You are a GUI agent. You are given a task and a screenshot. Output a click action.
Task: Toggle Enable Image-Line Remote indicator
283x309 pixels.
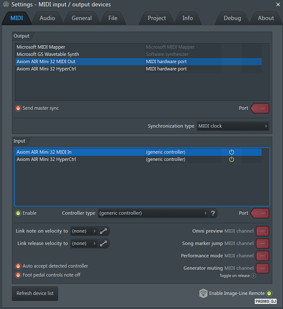(x=269, y=294)
